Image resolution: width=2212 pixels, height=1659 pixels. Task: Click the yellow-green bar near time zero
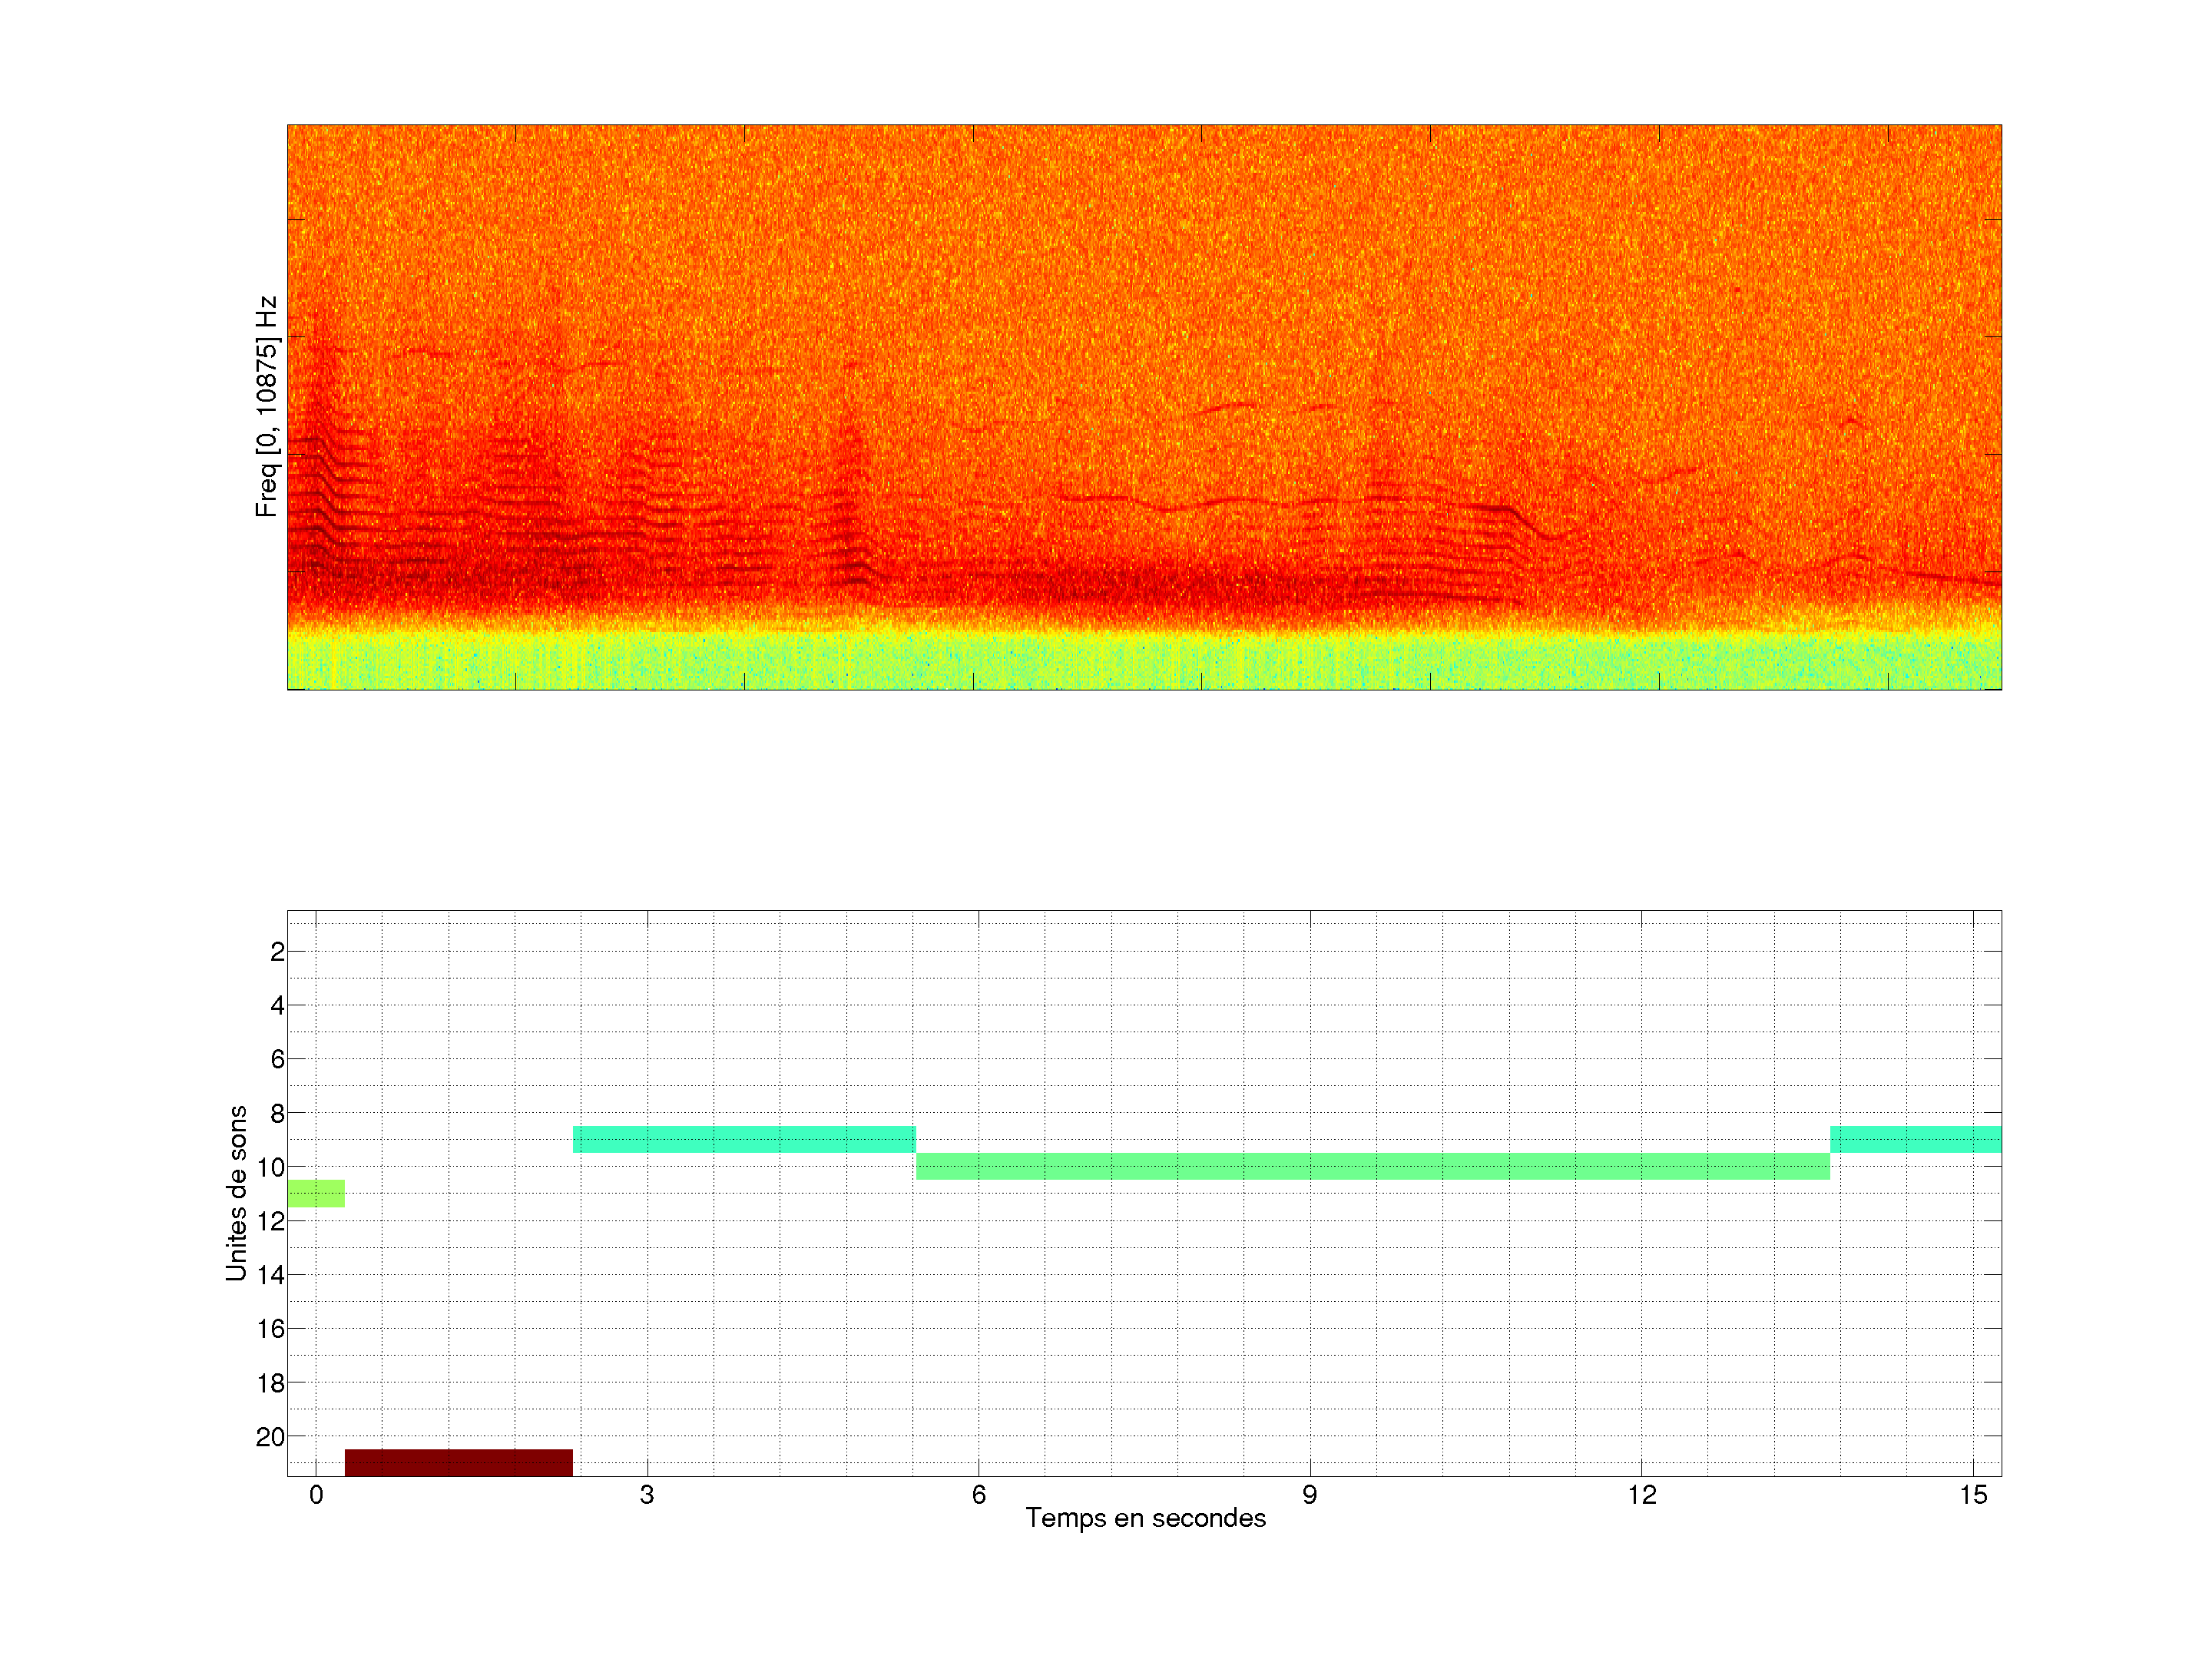pos(316,1193)
